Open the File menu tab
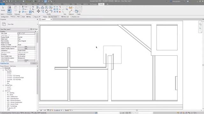This screenshot has width=204, height=114. (2, 4)
